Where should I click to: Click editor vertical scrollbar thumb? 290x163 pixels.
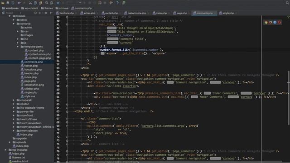click(x=289, y=98)
